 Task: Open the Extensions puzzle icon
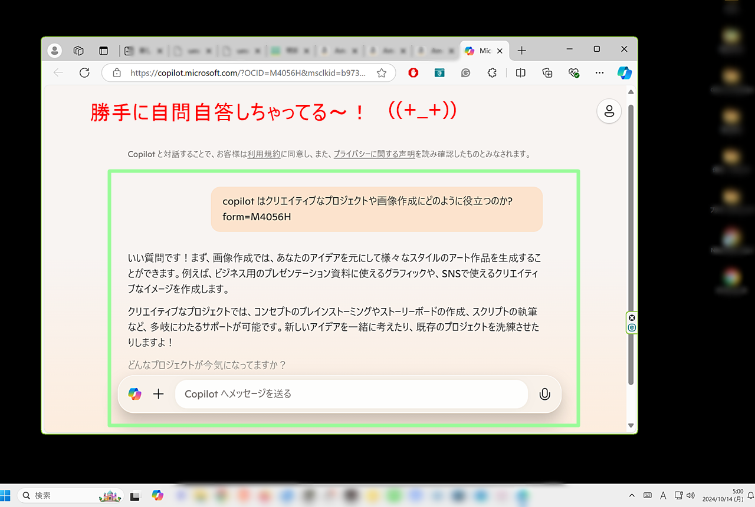(492, 73)
